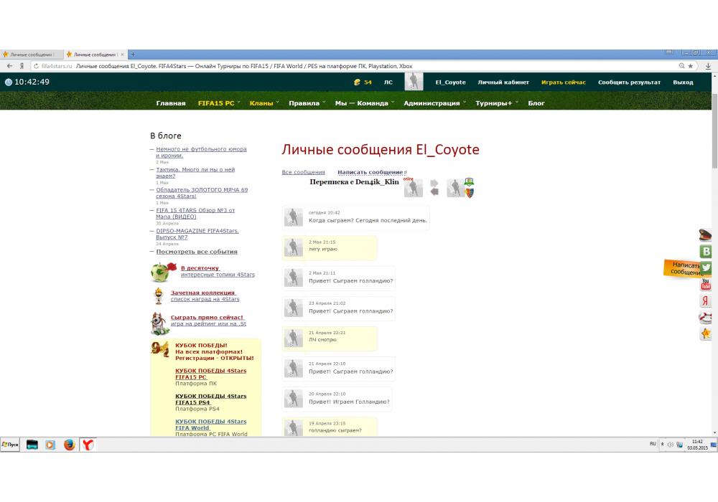Open the Блог menu item
This screenshot has width=718, height=502.
point(536,103)
